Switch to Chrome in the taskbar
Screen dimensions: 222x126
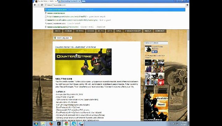coord(66,124)
